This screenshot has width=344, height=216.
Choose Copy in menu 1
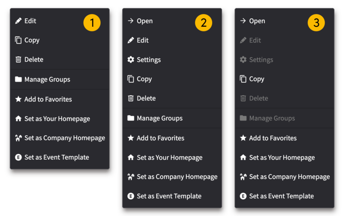(32, 41)
